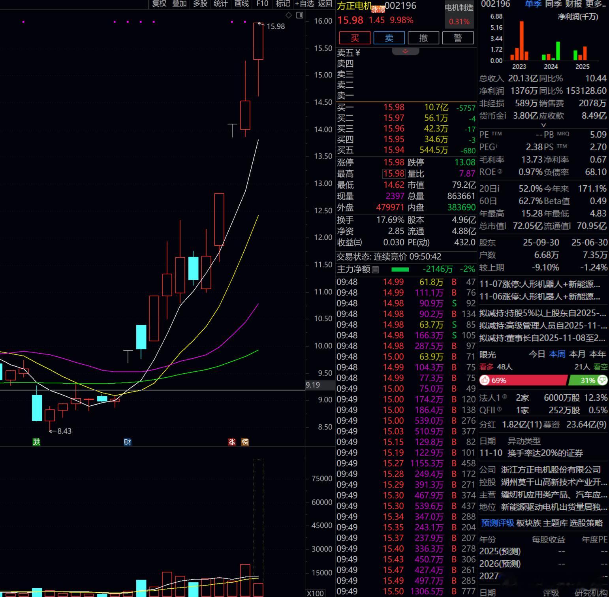Click the blue 财 financial report marker

(x=127, y=442)
